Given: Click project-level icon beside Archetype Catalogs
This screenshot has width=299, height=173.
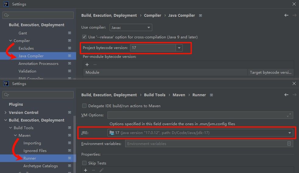Looking at the screenshot, I should [x=70, y=166].
